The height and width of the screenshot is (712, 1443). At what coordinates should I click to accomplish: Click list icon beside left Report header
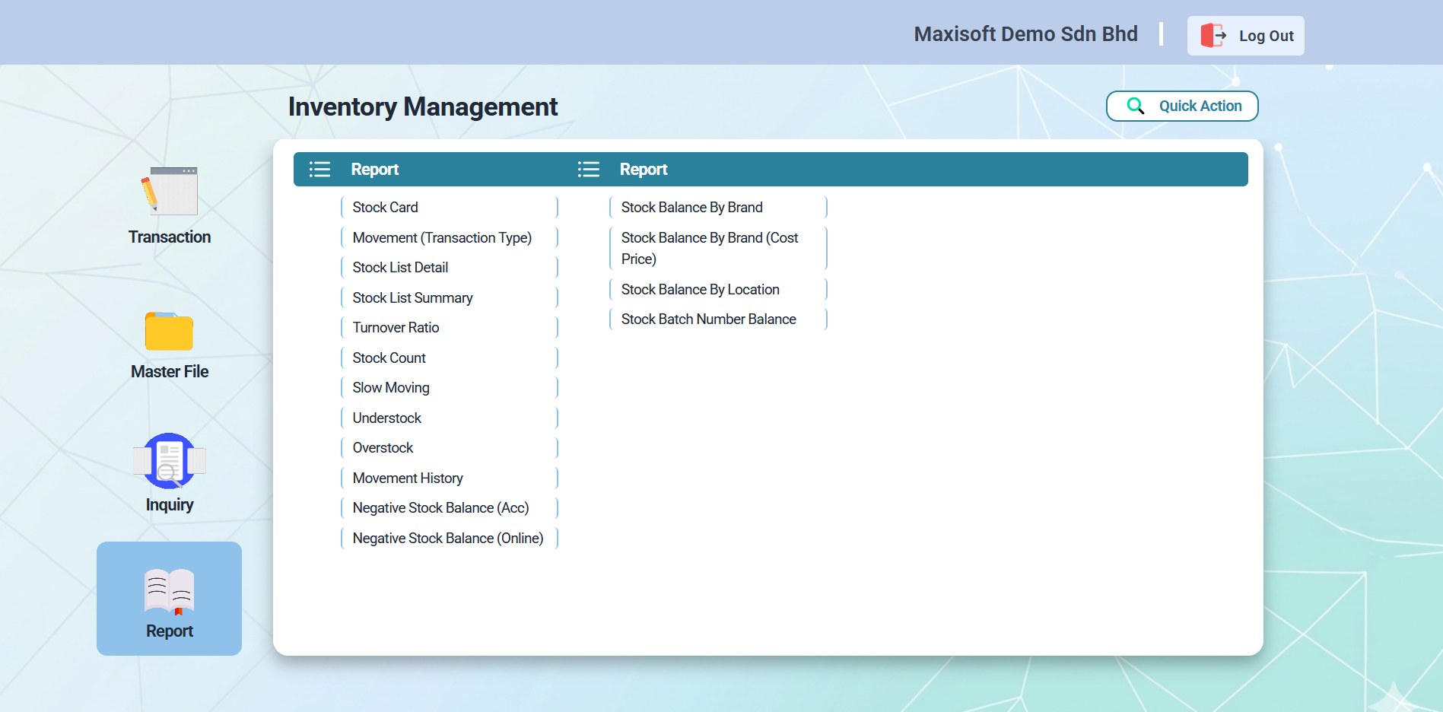(x=319, y=169)
